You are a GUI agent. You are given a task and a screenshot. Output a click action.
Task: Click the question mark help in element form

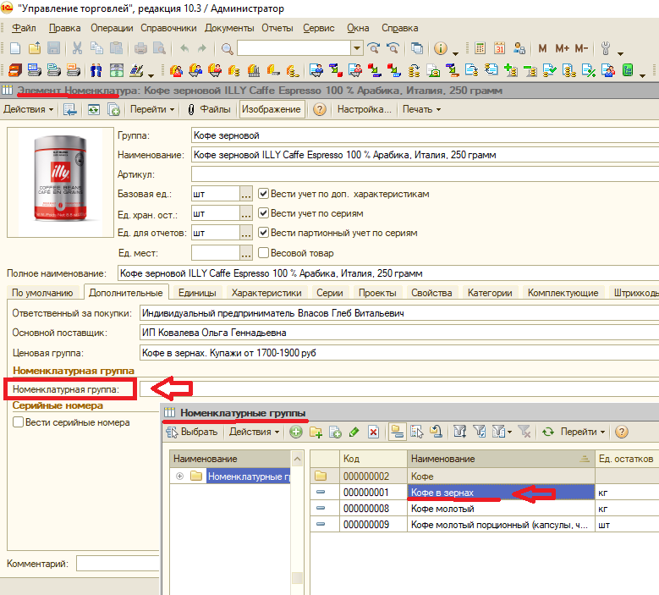click(320, 110)
